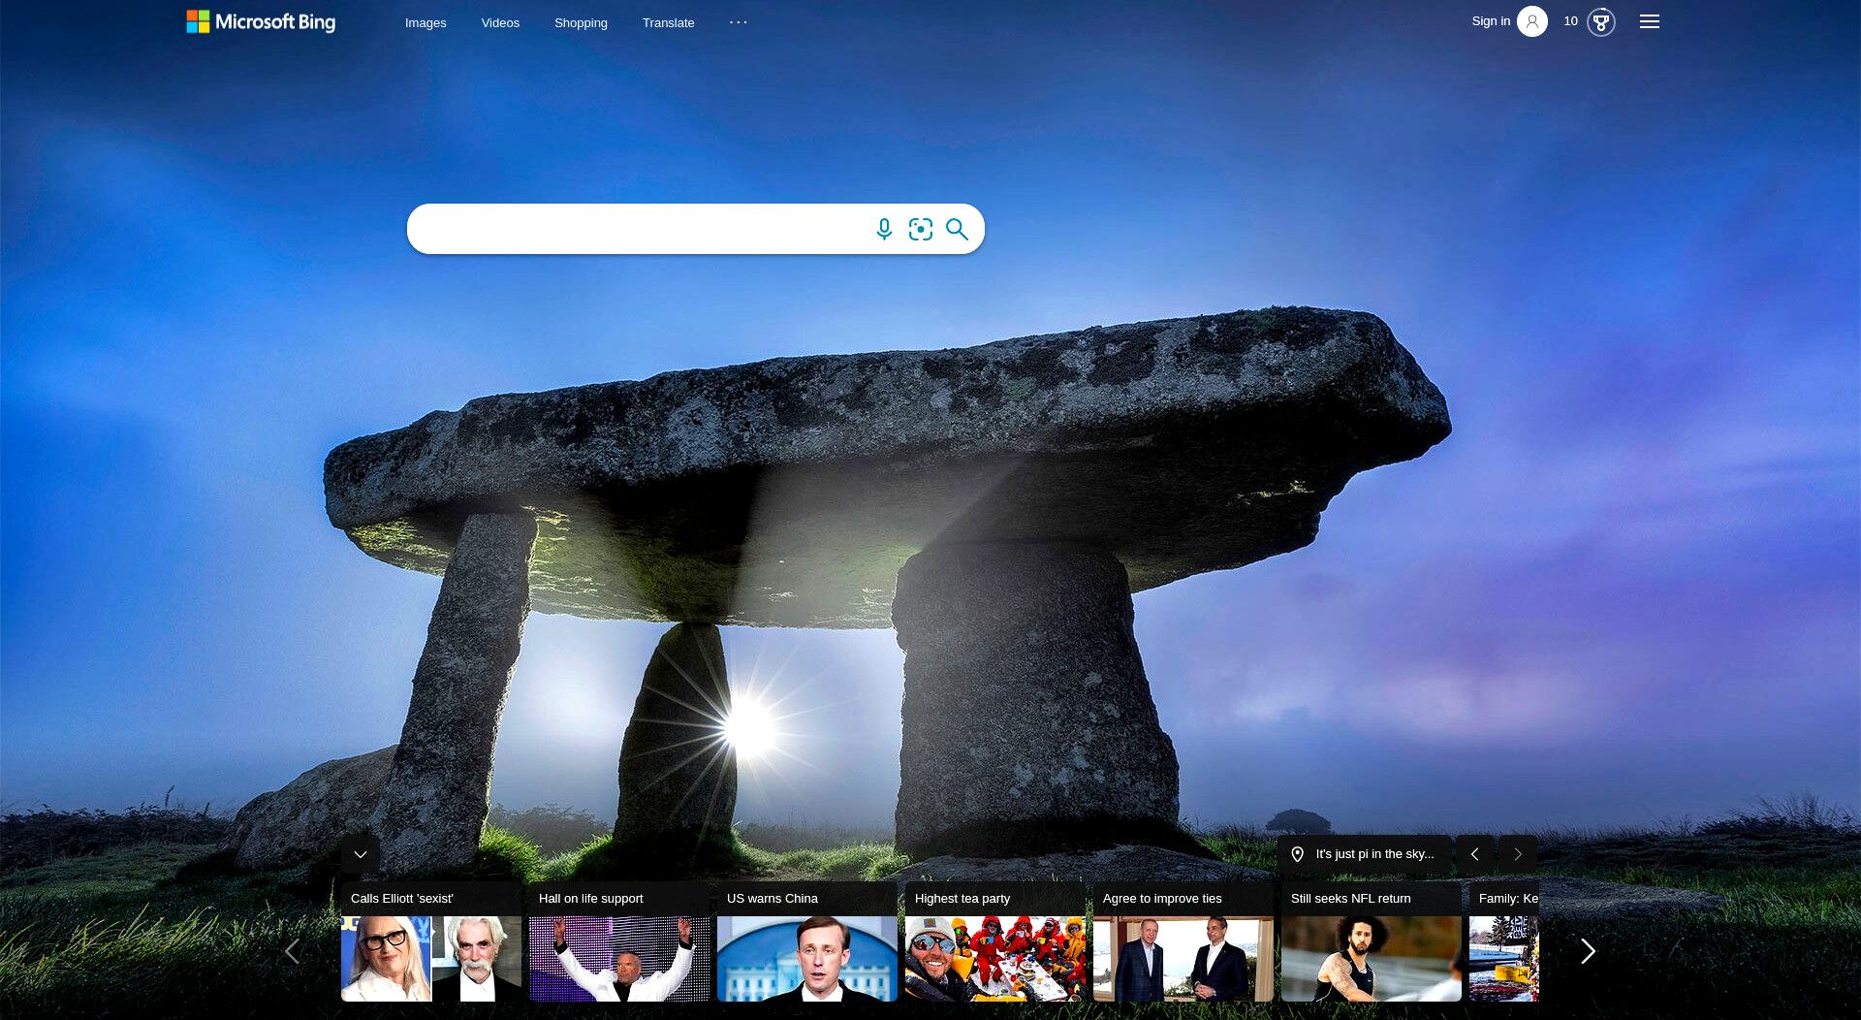1861x1020 pixels.
Task: Open visual search camera icon
Action: pos(921,229)
